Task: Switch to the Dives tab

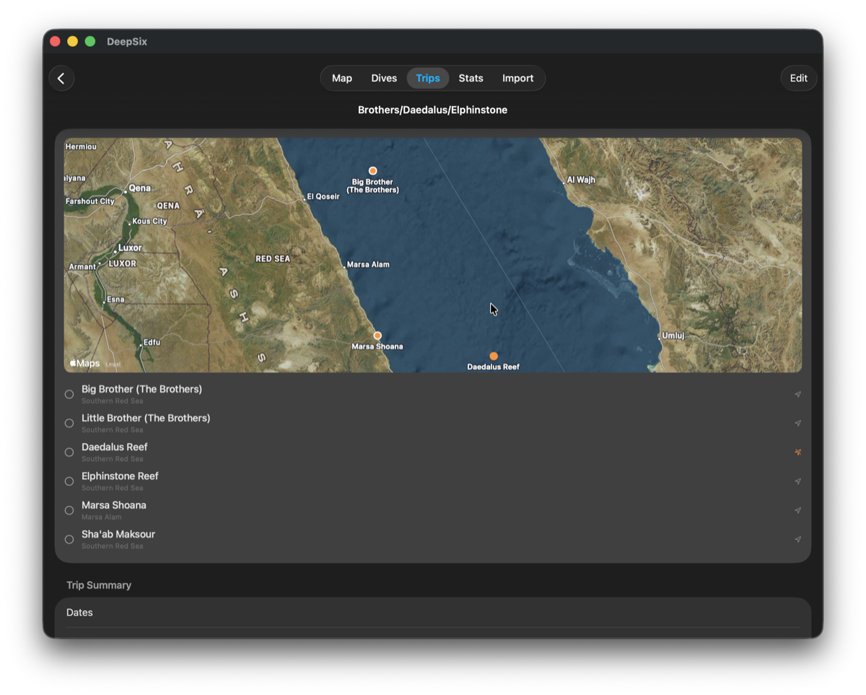Action: click(384, 78)
